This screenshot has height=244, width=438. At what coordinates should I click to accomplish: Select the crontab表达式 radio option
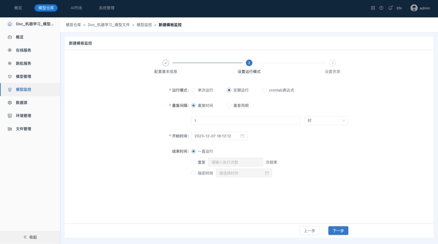(265, 90)
